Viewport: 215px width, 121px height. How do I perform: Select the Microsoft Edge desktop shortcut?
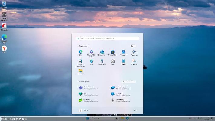tap(4, 39)
